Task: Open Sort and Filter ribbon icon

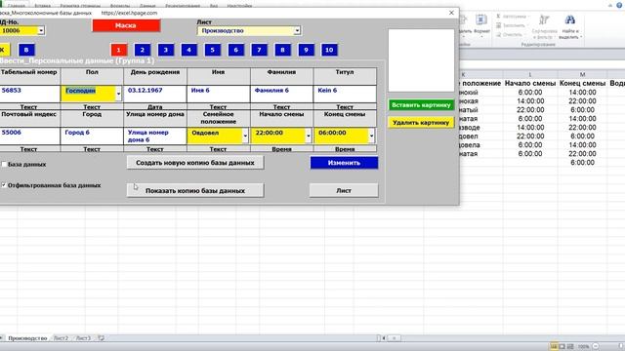Action: click(x=544, y=19)
